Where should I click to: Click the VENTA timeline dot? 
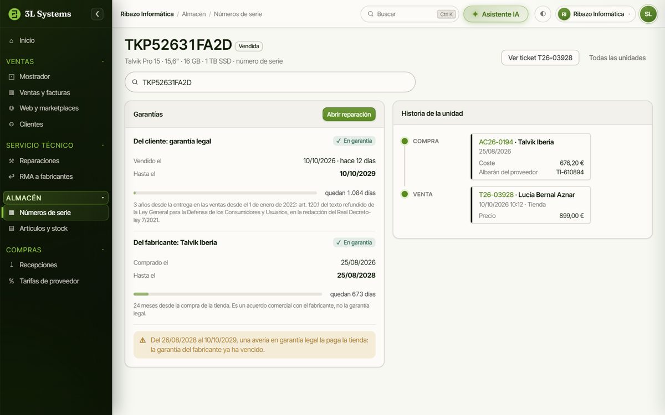(x=405, y=194)
